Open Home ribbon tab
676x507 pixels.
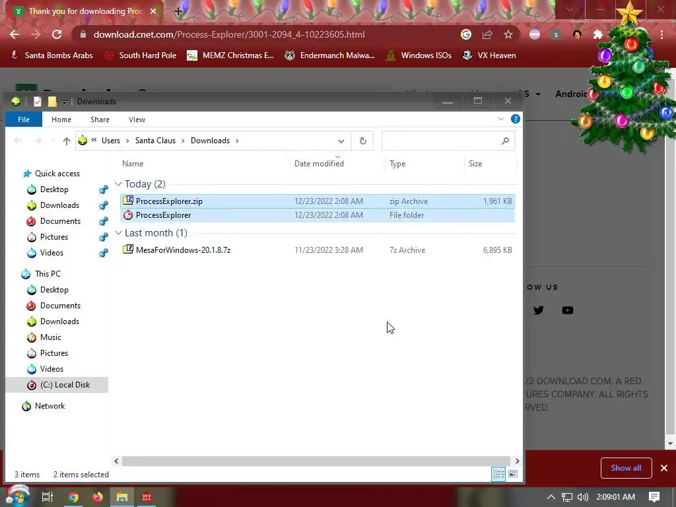61,119
